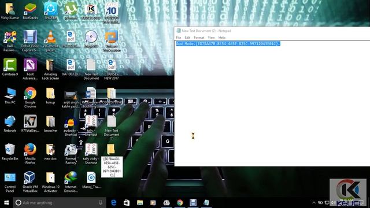
Task: Open File Explorer from the taskbar
Action: (140, 203)
